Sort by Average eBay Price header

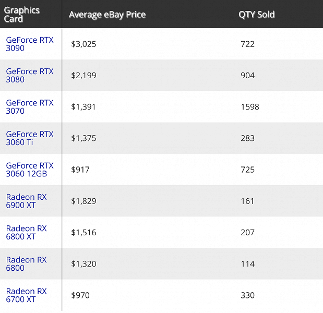point(107,14)
